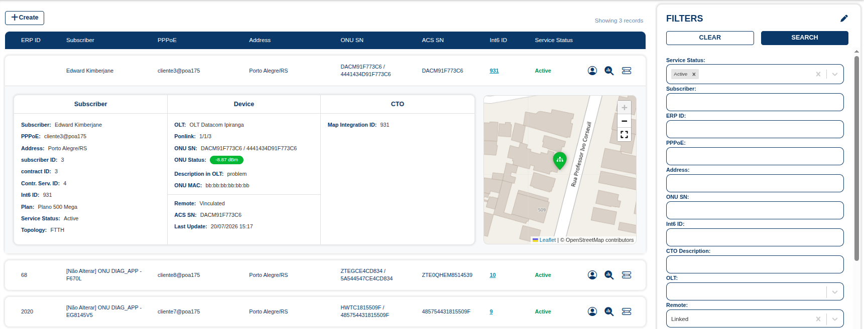Viewport: 864px width, 329px height.
Task: Zoom in on the map
Action: coord(624,108)
